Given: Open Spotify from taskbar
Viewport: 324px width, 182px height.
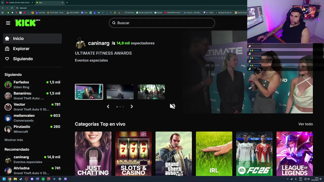Looking at the screenshot, I should [43, 179].
